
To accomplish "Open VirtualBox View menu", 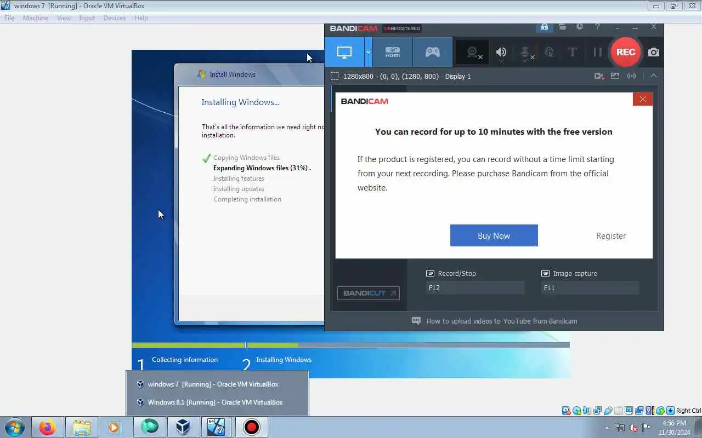I will click(64, 18).
